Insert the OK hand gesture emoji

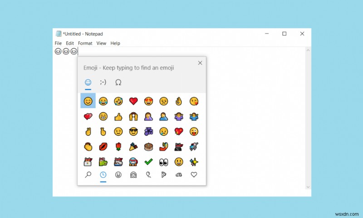point(179,101)
